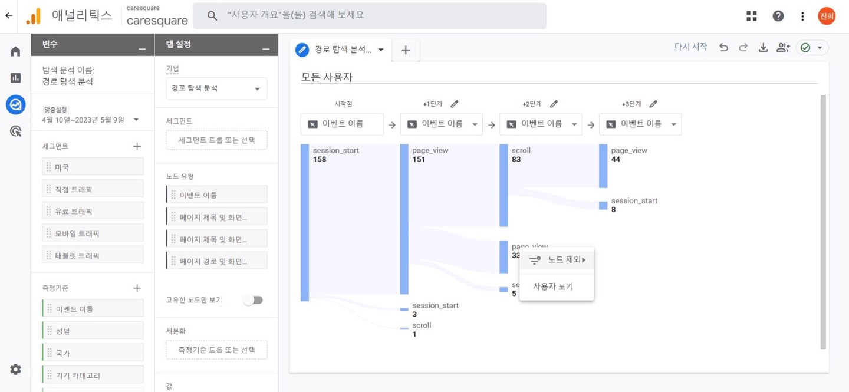The image size is (849, 392).
Task: Choose 노드 제외 in context menu
Action: point(557,260)
